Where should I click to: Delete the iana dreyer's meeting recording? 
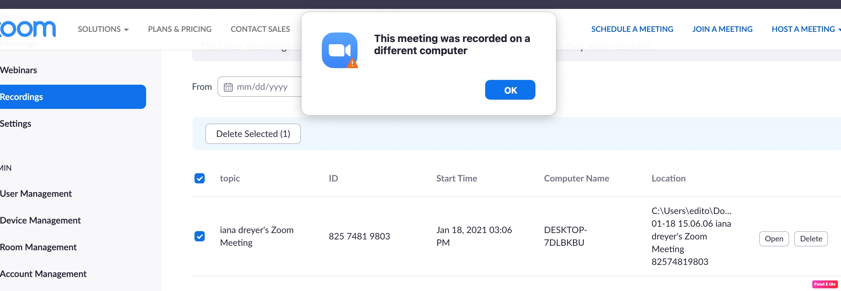tap(811, 239)
